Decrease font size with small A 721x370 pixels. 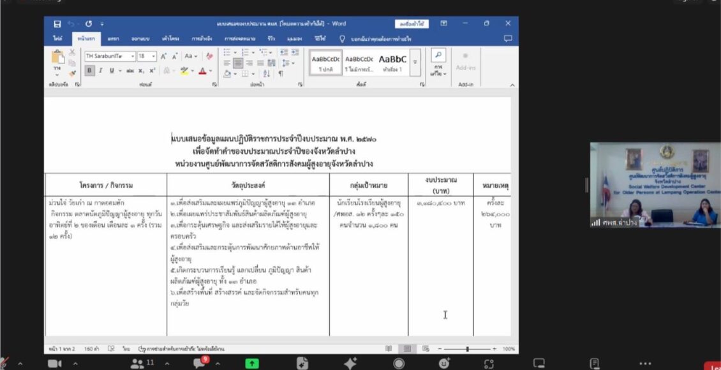[175, 57]
